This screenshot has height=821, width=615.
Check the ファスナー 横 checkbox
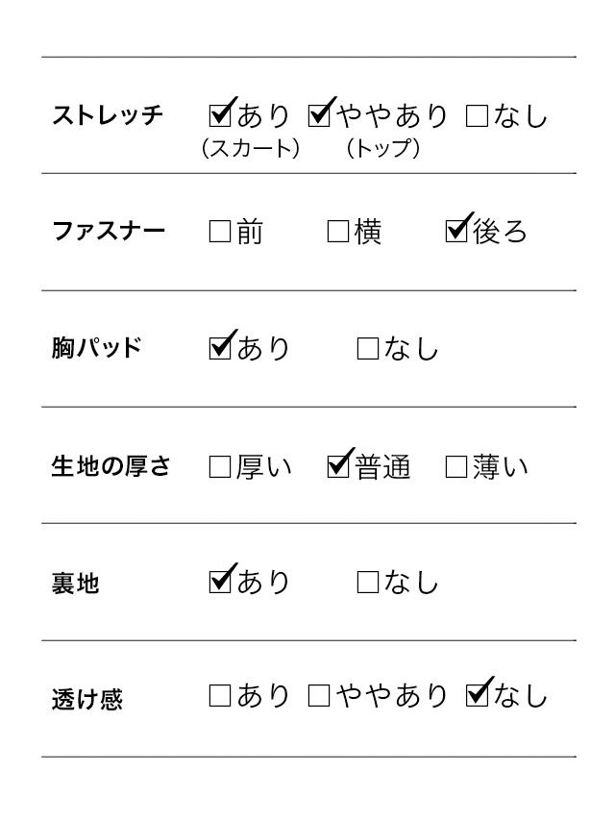pyautogui.click(x=338, y=232)
